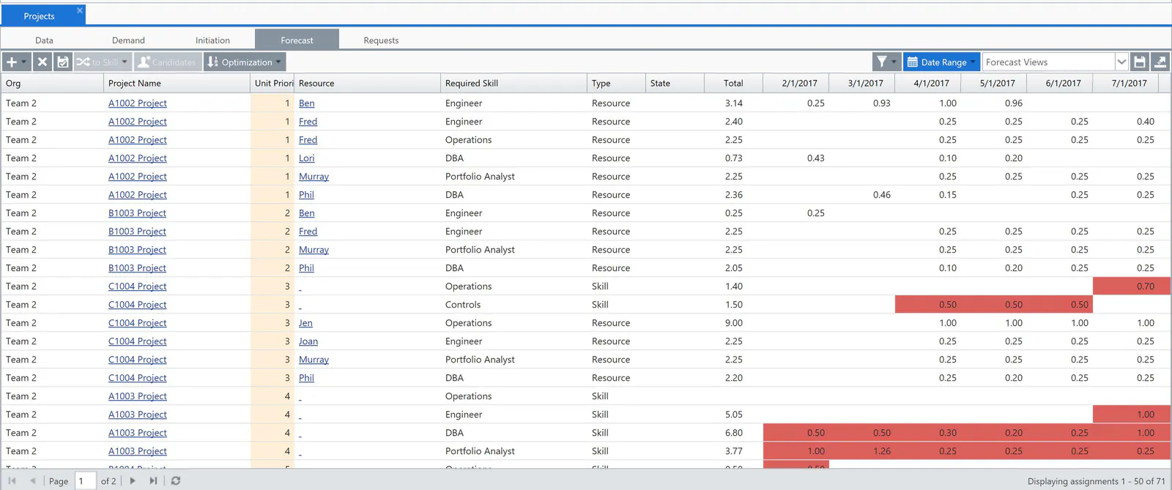Go to the last page
The image size is (1172, 490).
pyautogui.click(x=153, y=481)
